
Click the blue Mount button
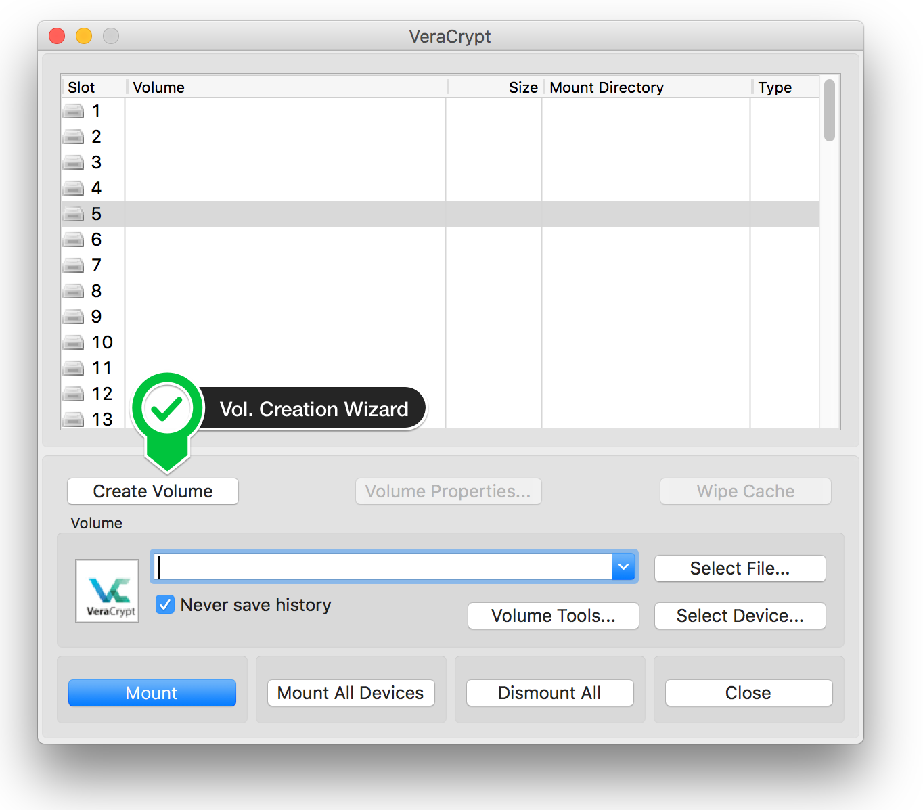tap(152, 693)
